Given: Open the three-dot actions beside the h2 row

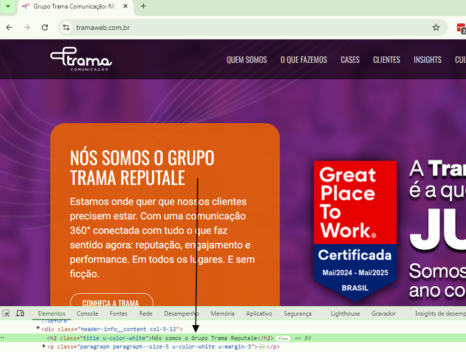Looking at the screenshot, I should 2,338.
